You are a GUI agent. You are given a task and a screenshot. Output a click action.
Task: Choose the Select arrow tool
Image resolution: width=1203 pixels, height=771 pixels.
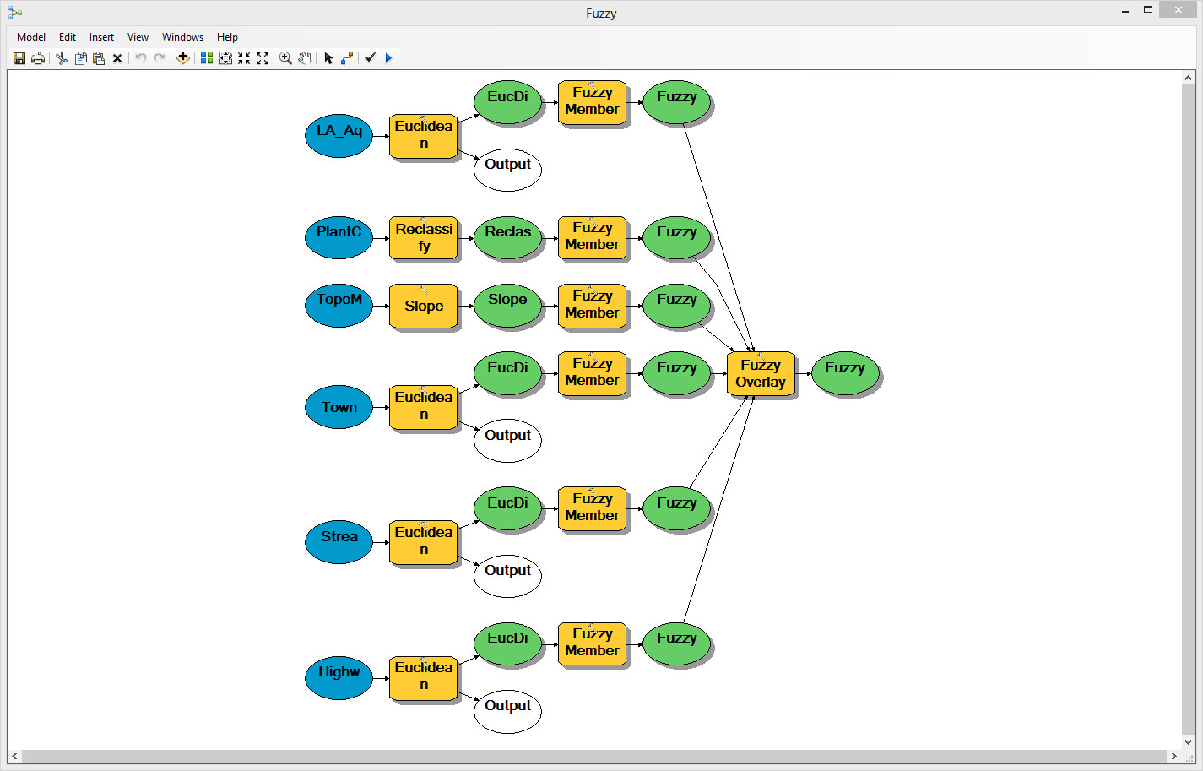pyautogui.click(x=328, y=58)
